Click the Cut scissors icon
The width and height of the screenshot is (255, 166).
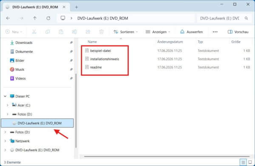pos(34,32)
